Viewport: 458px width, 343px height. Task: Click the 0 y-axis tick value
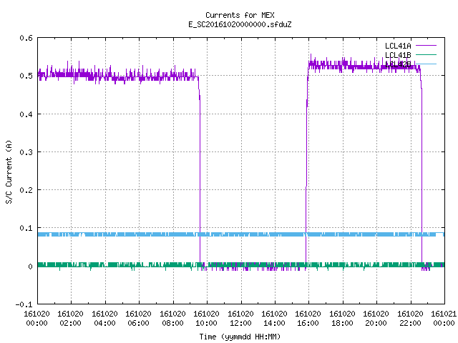coord(30,267)
